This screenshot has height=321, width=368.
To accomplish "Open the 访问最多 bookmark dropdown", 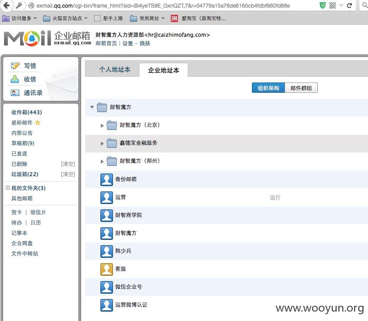I will pos(19,18).
